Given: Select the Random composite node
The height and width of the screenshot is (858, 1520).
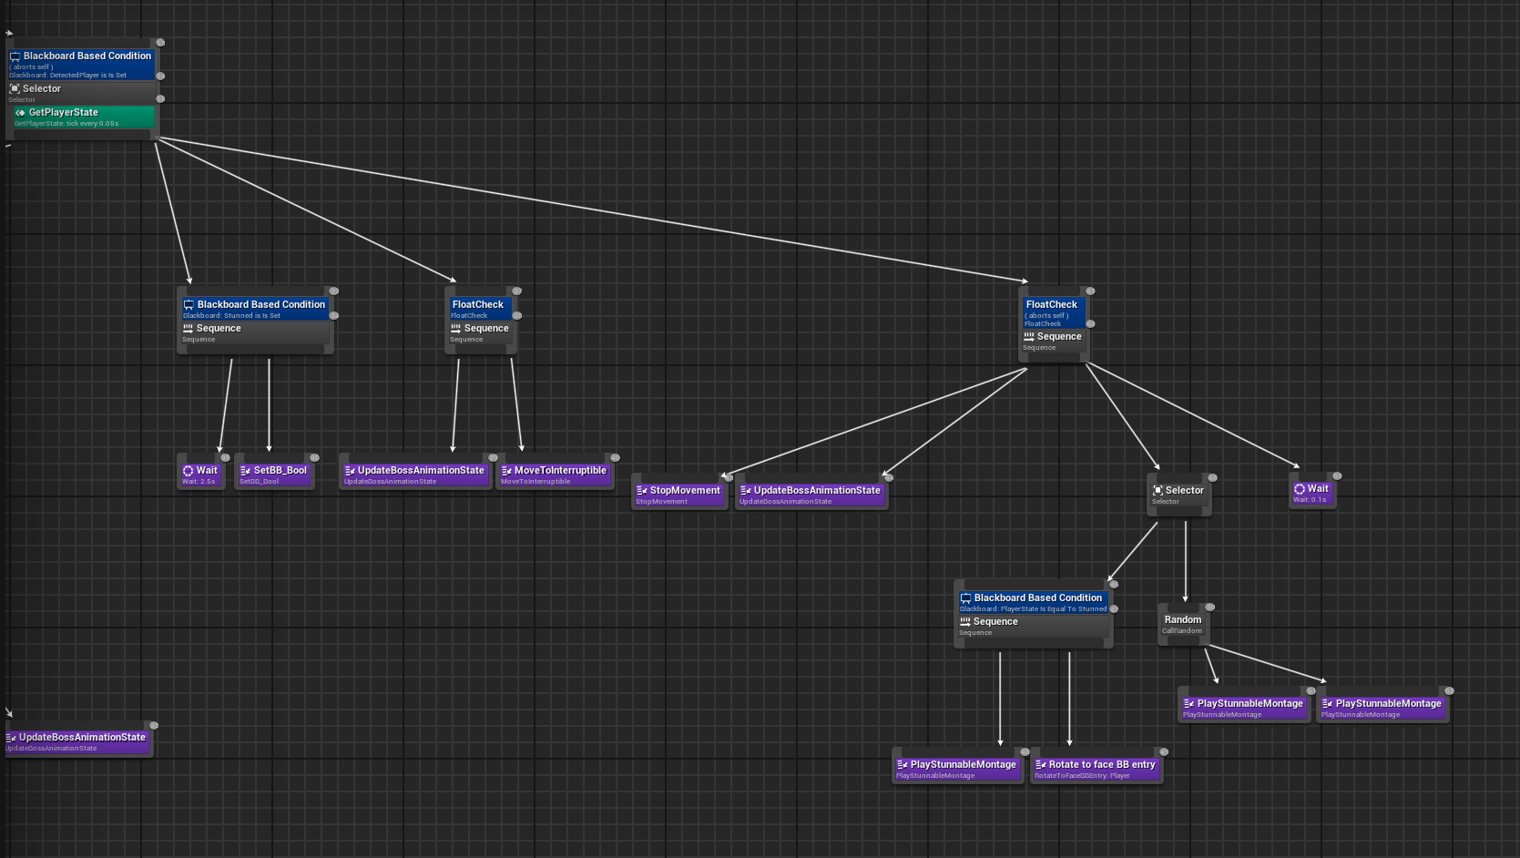Looking at the screenshot, I should [x=1182, y=624].
